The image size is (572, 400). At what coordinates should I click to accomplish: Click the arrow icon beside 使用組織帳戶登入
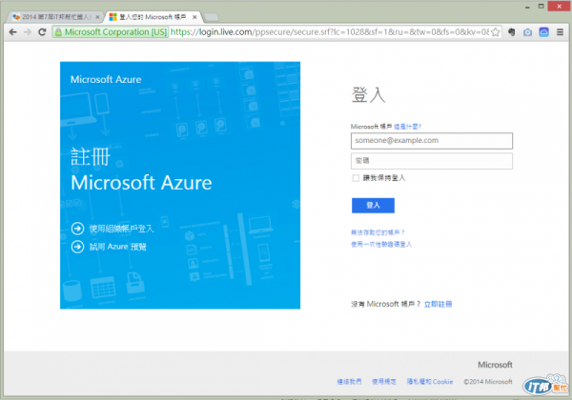pyautogui.click(x=77, y=229)
